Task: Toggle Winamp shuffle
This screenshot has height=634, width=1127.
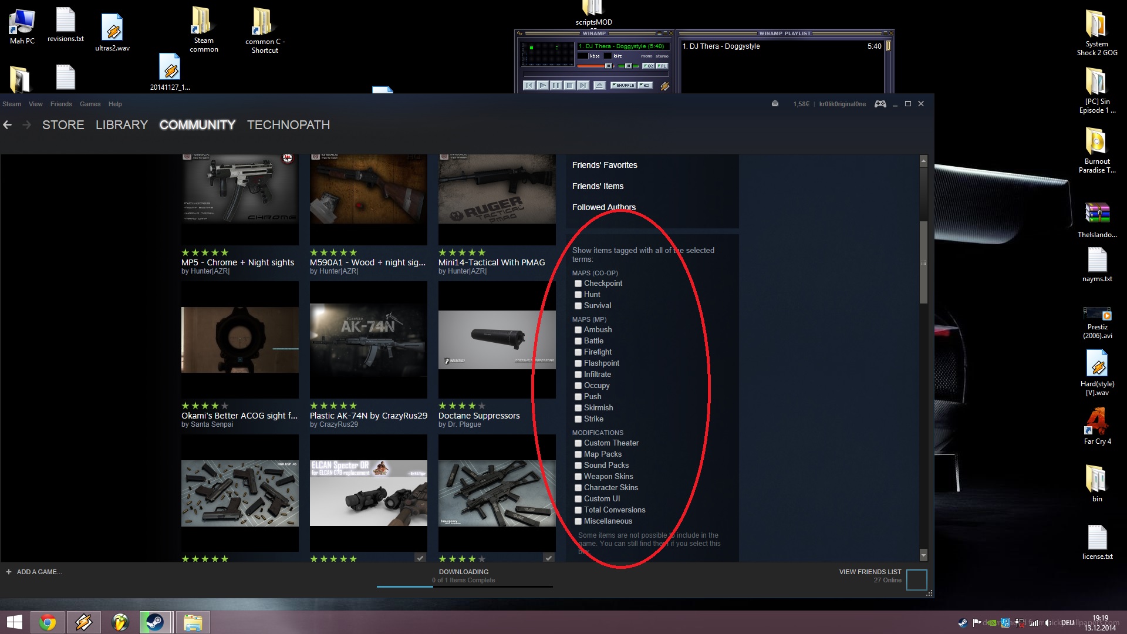Action: 623,86
